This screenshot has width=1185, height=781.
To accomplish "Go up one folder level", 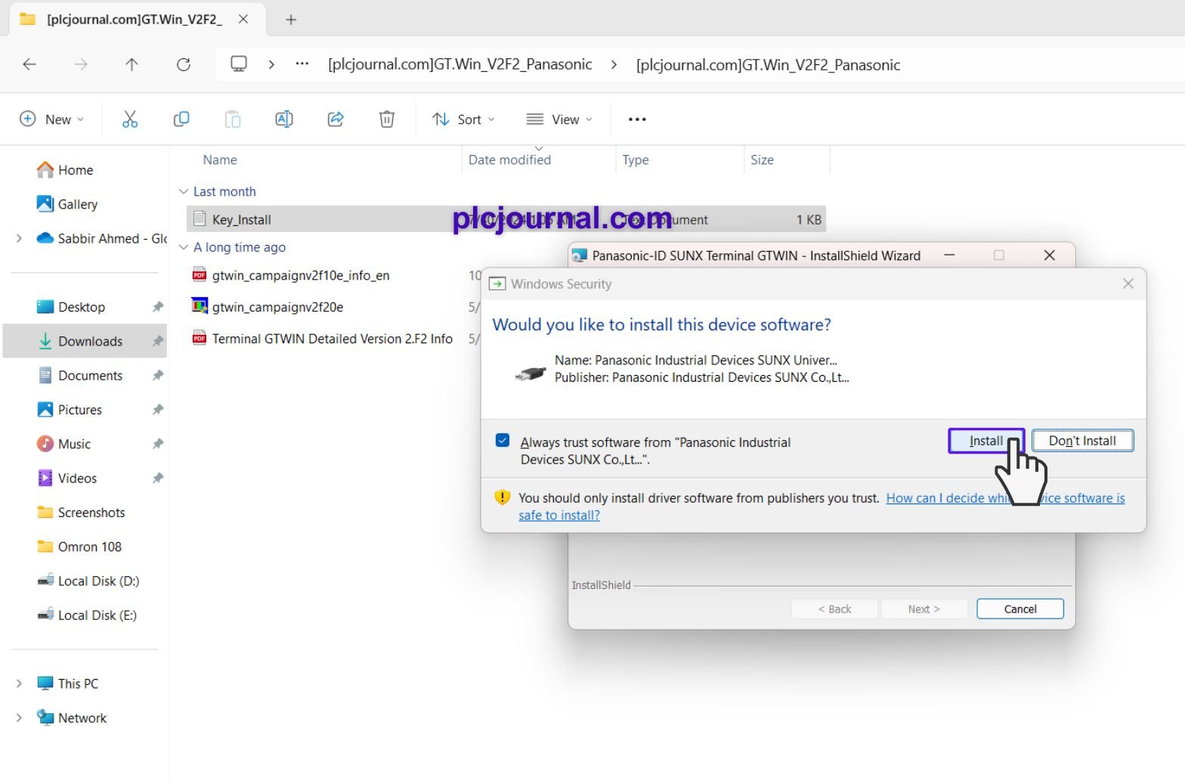I will click(x=131, y=65).
